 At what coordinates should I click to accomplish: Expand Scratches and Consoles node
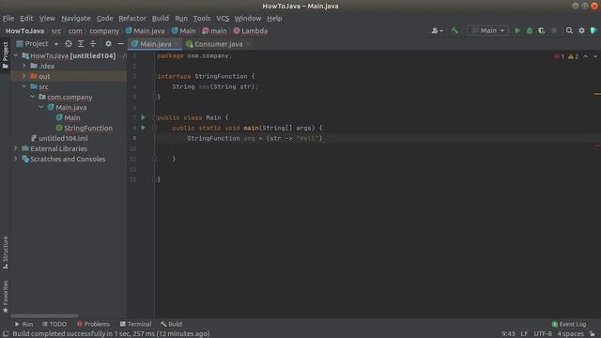16,159
